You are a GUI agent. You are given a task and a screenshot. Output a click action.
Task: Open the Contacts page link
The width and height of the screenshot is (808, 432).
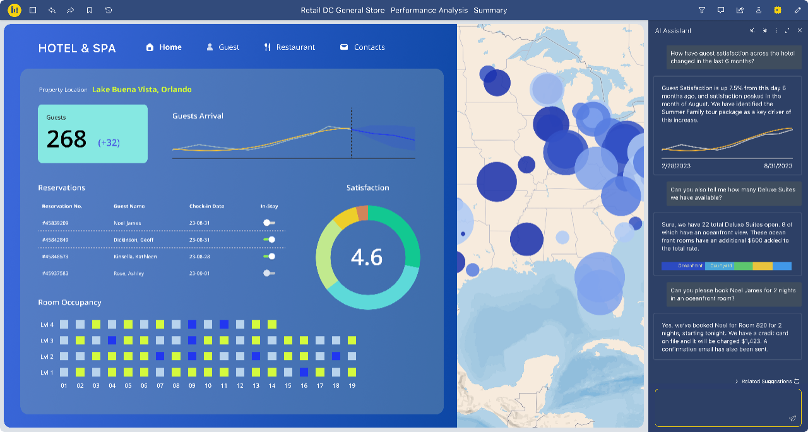coord(362,47)
